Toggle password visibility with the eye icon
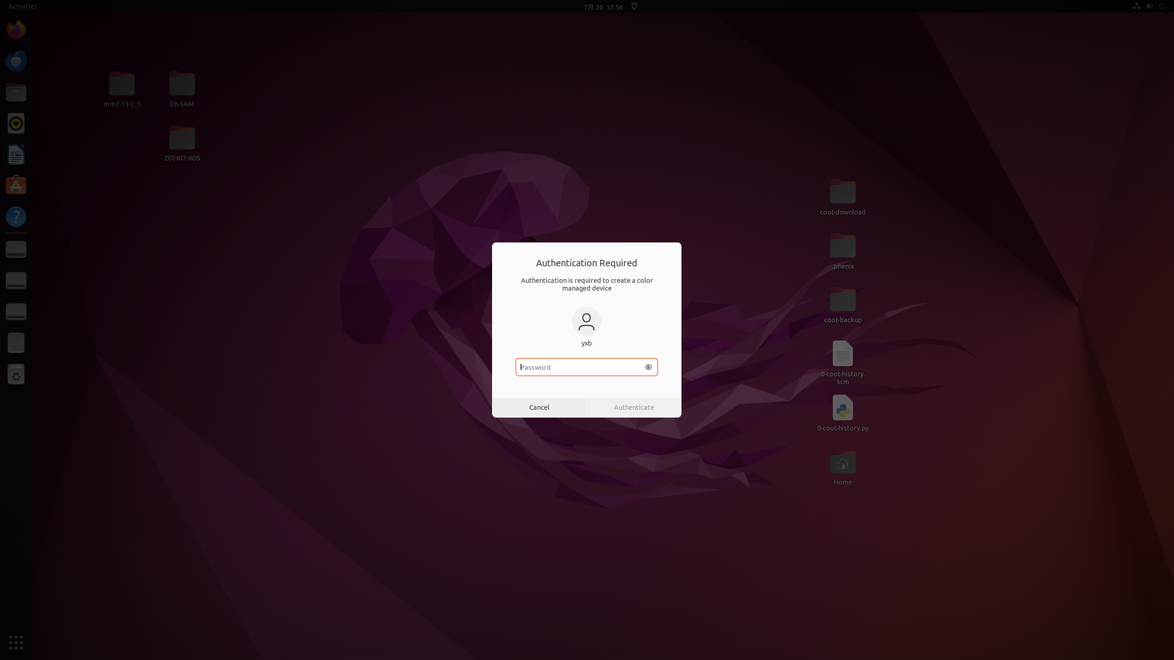 click(x=648, y=367)
